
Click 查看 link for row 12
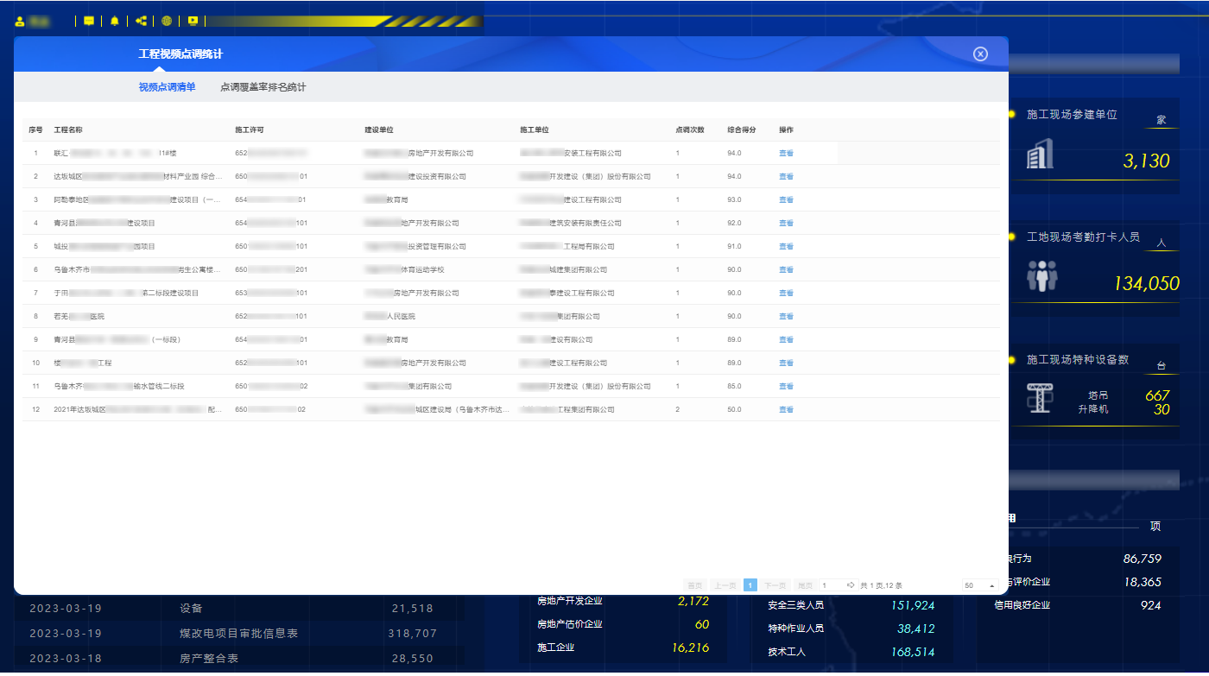click(786, 410)
